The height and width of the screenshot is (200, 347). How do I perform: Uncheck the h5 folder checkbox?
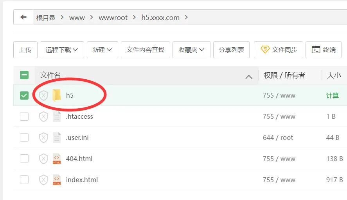24,95
